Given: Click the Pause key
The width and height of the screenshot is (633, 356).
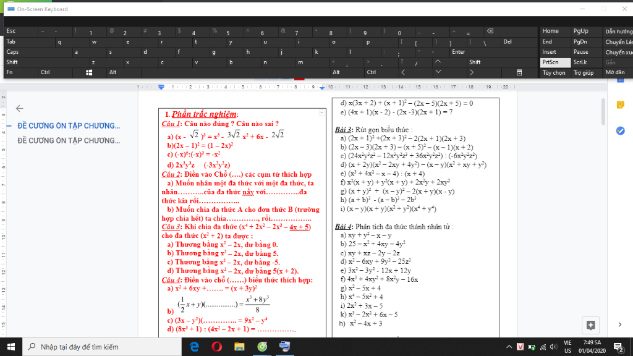Looking at the screenshot, I should (586, 52).
